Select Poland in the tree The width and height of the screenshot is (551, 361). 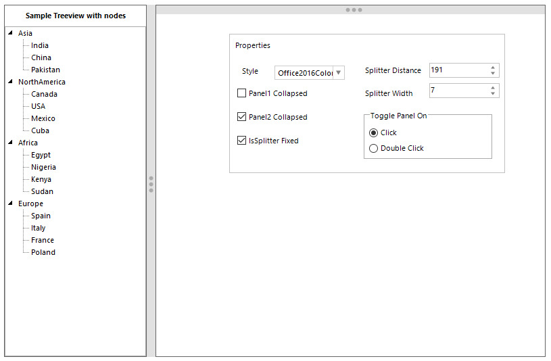pyautogui.click(x=43, y=252)
